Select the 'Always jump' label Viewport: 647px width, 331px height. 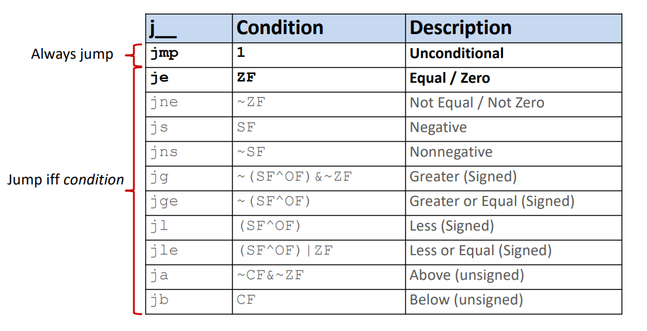[x=72, y=54]
